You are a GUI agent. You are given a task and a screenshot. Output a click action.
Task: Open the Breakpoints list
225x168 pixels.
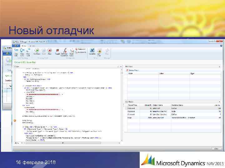pos(81,52)
